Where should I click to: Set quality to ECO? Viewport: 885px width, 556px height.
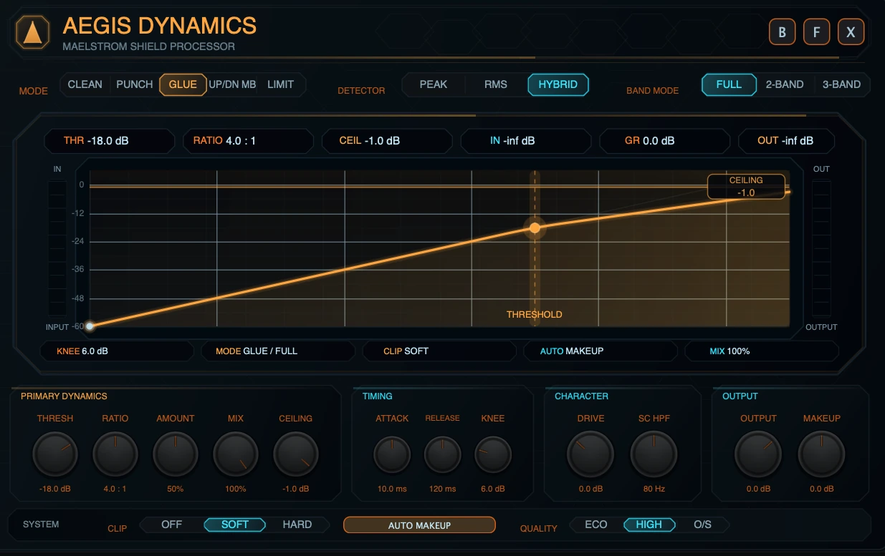(x=596, y=525)
